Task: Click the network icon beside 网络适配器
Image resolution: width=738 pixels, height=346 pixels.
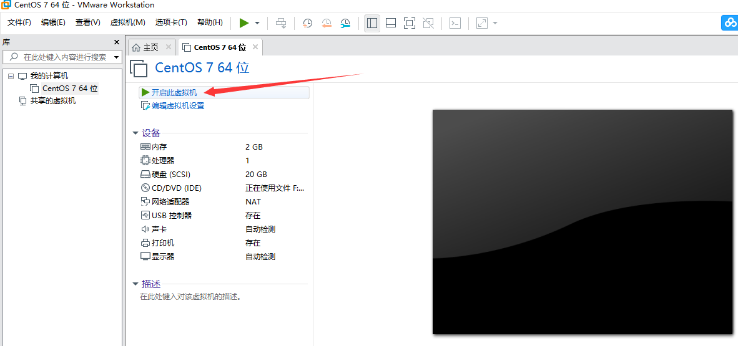Action: click(145, 201)
